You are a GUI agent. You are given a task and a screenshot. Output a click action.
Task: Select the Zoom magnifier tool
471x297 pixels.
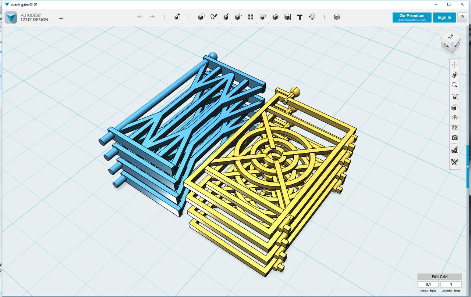pos(455,85)
